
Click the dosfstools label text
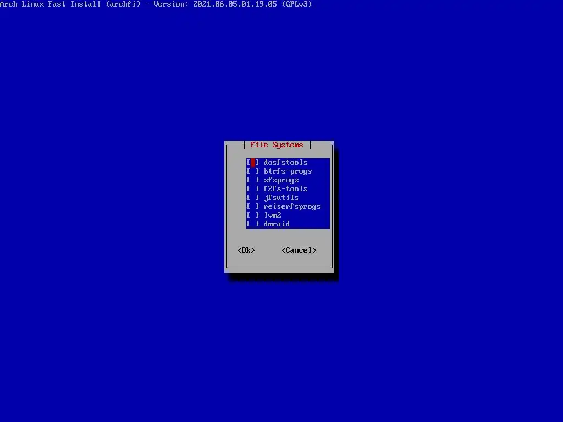tap(285, 163)
